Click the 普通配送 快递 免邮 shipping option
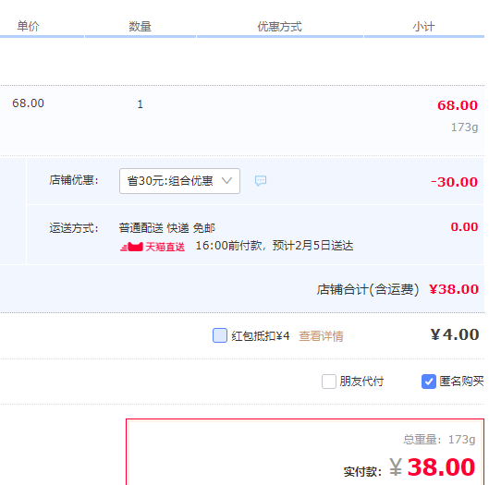This screenshot has height=485, width=489. click(166, 228)
